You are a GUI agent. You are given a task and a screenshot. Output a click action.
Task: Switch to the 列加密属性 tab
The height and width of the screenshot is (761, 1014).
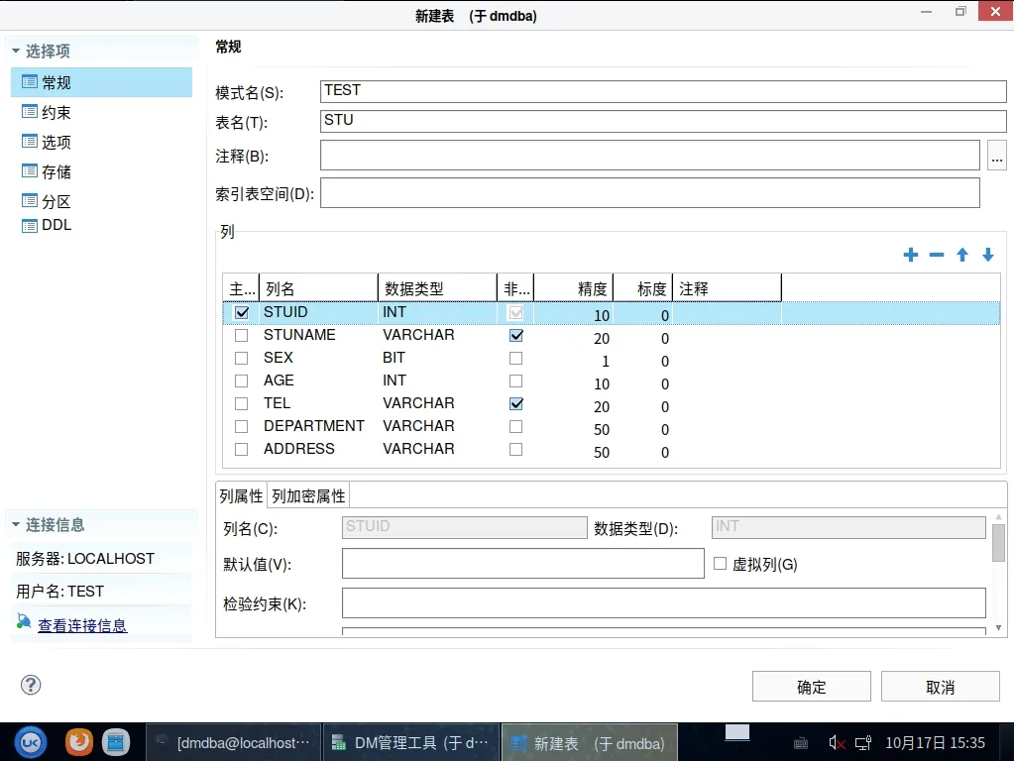(307, 496)
